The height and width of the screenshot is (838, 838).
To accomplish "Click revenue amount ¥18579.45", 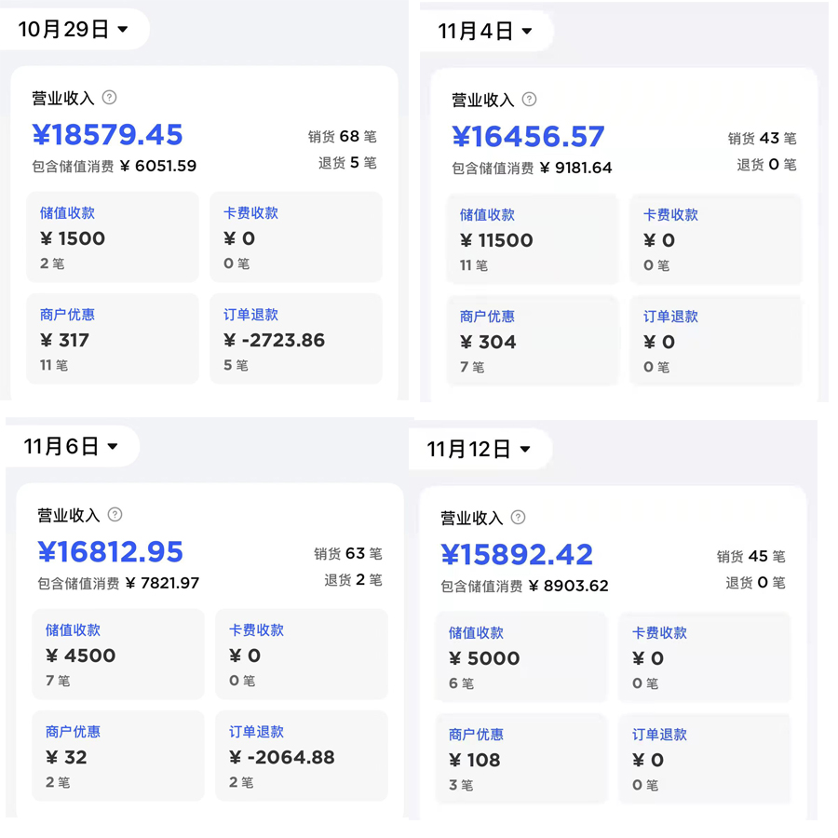I will click(108, 135).
